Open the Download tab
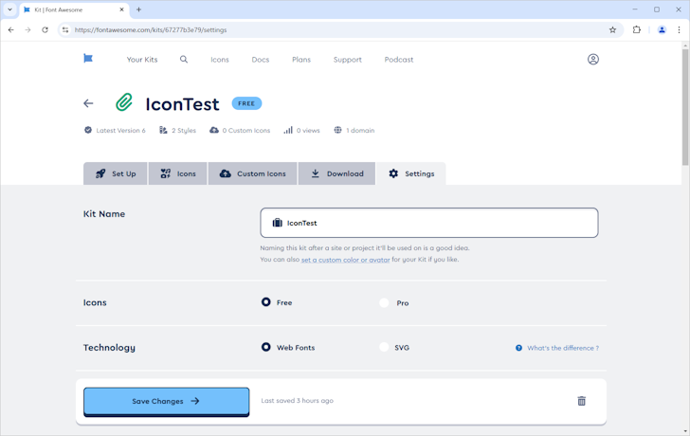This screenshot has width=690, height=436. (337, 173)
